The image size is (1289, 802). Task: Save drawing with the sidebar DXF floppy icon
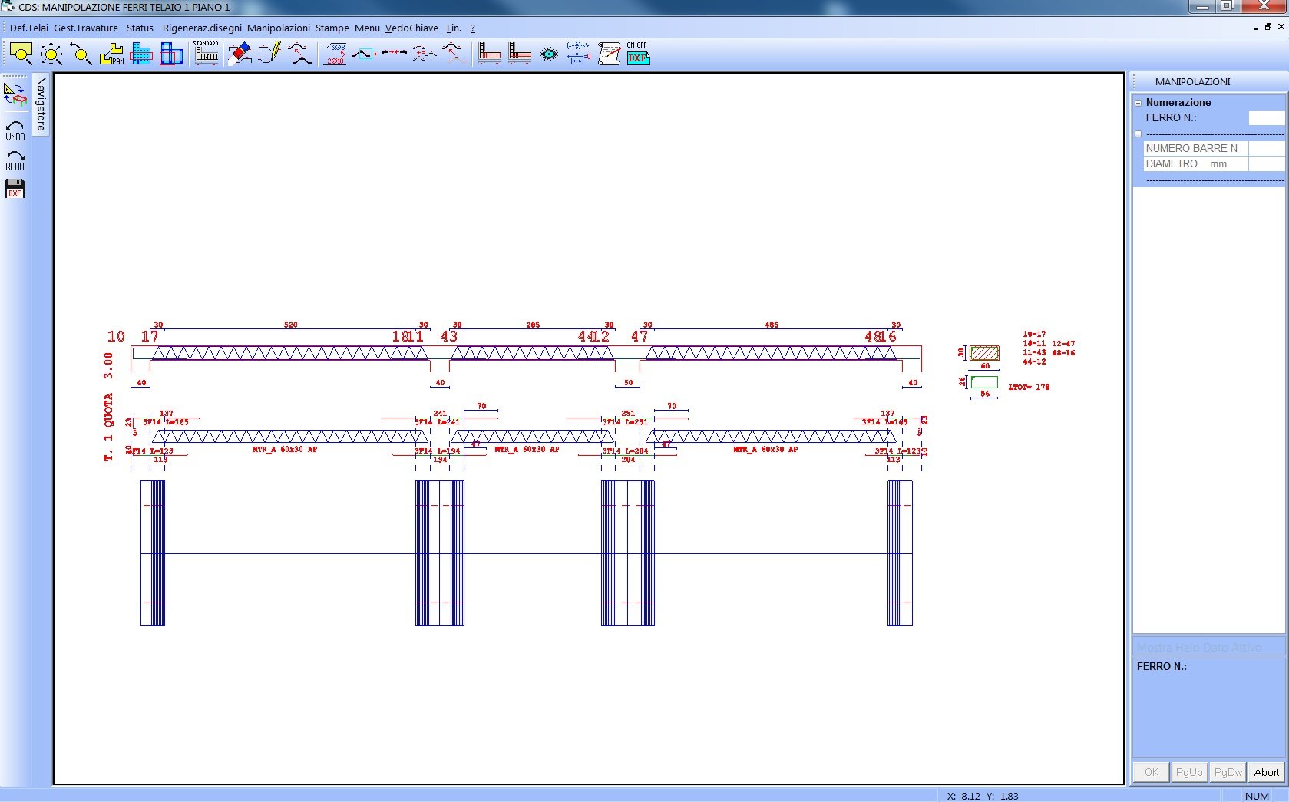[x=15, y=189]
